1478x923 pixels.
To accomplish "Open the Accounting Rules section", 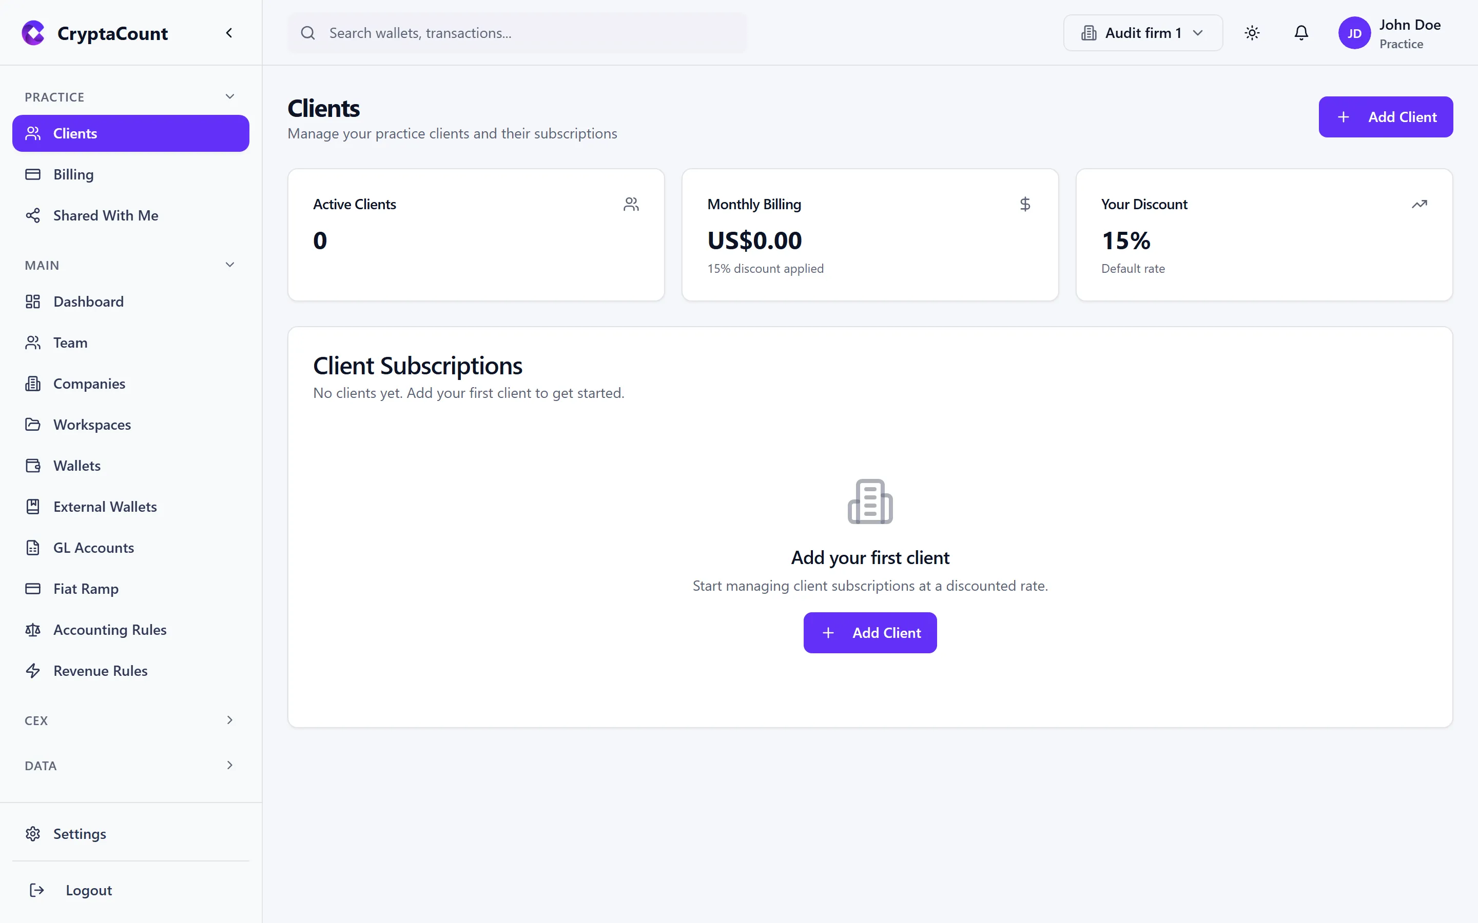I will tap(109, 629).
